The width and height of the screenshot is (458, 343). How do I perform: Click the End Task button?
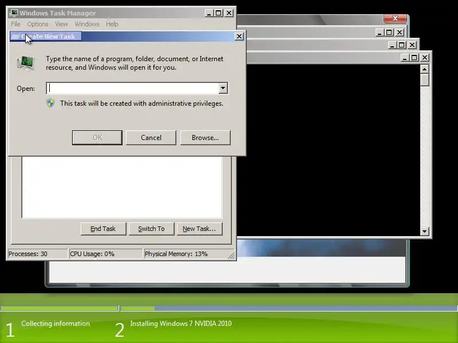[104, 229]
